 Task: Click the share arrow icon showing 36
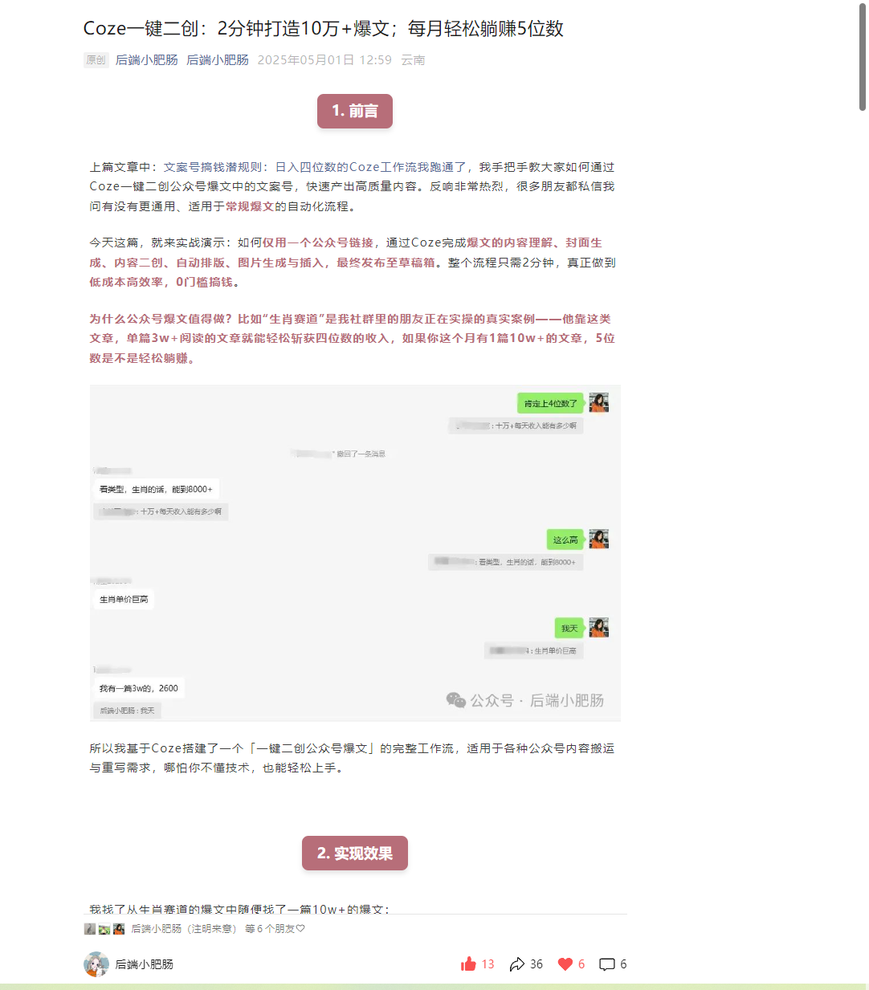point(517,964)
